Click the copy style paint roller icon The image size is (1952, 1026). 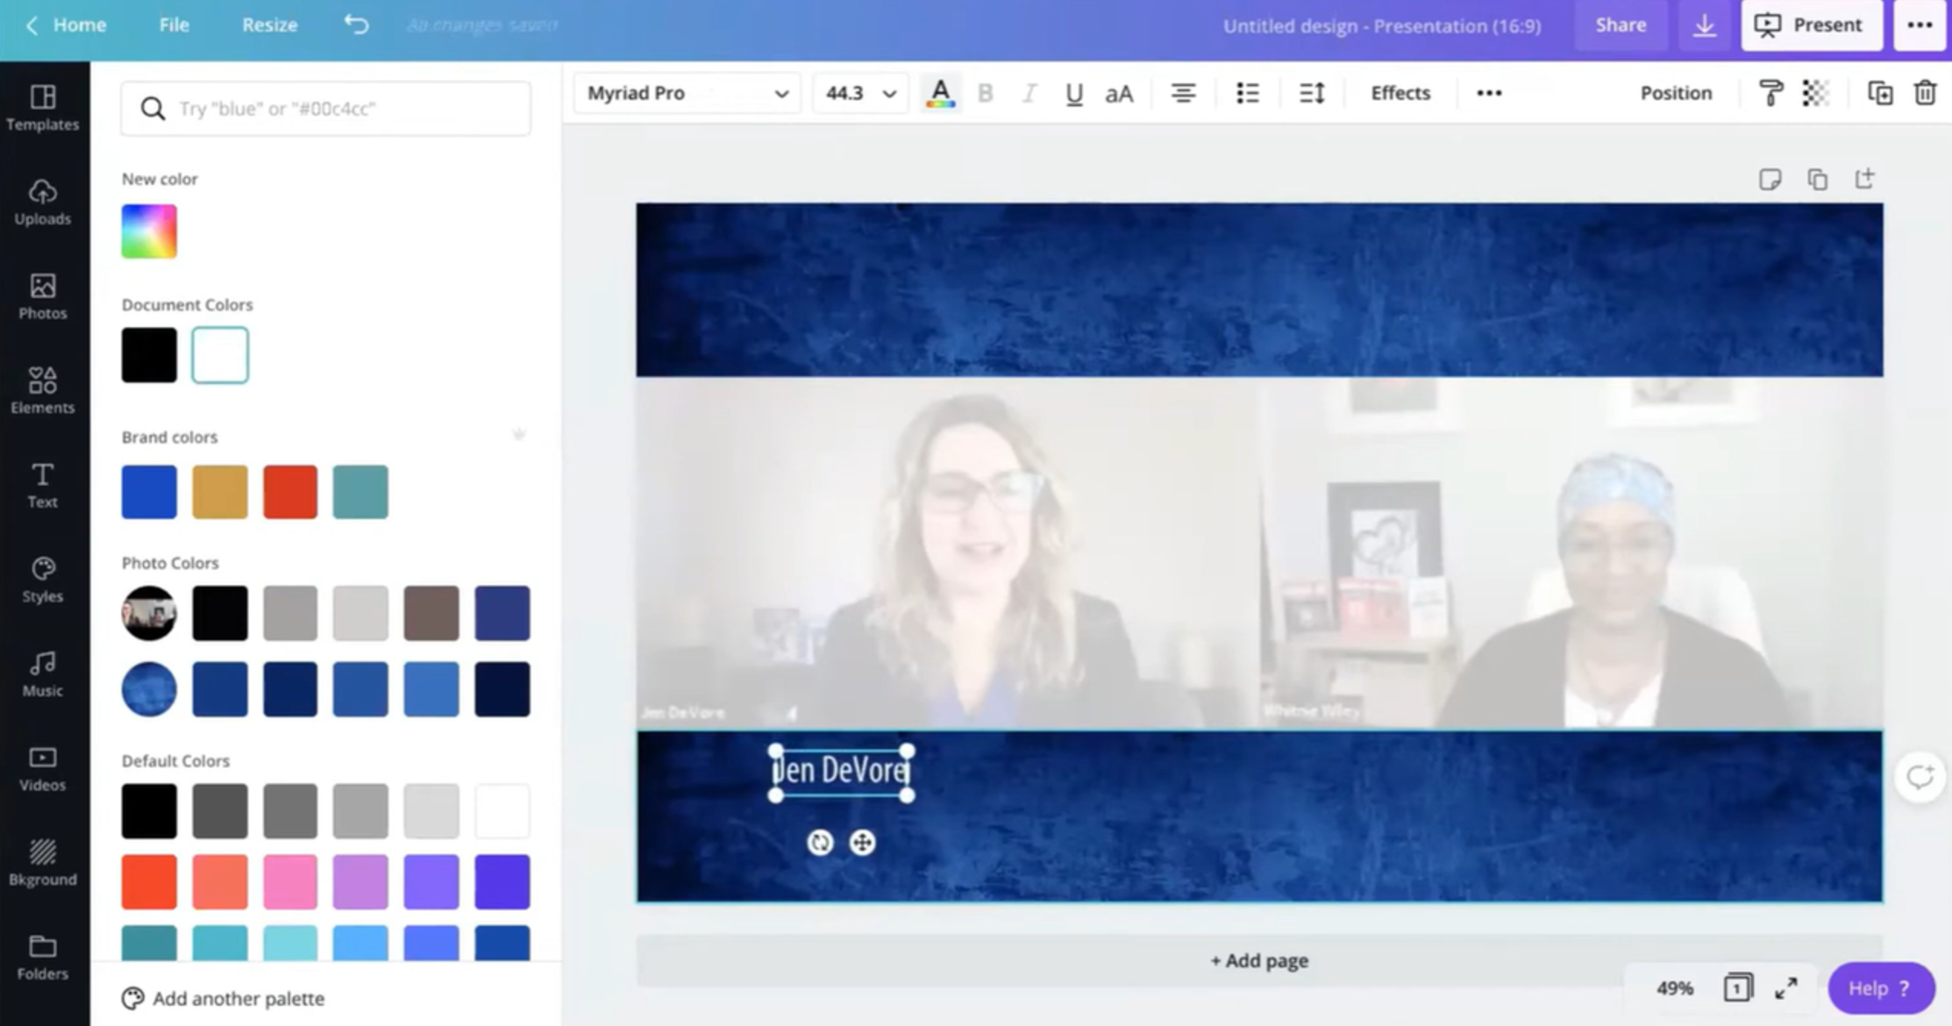coord(1770,93)
